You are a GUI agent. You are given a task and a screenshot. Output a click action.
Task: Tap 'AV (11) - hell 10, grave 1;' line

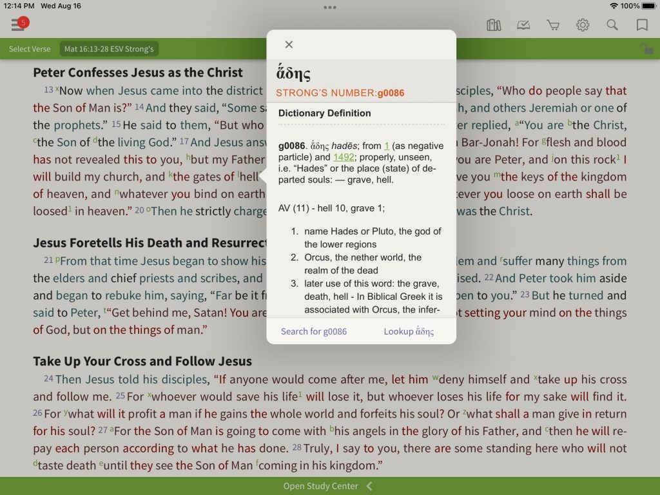tap(331, 208)
